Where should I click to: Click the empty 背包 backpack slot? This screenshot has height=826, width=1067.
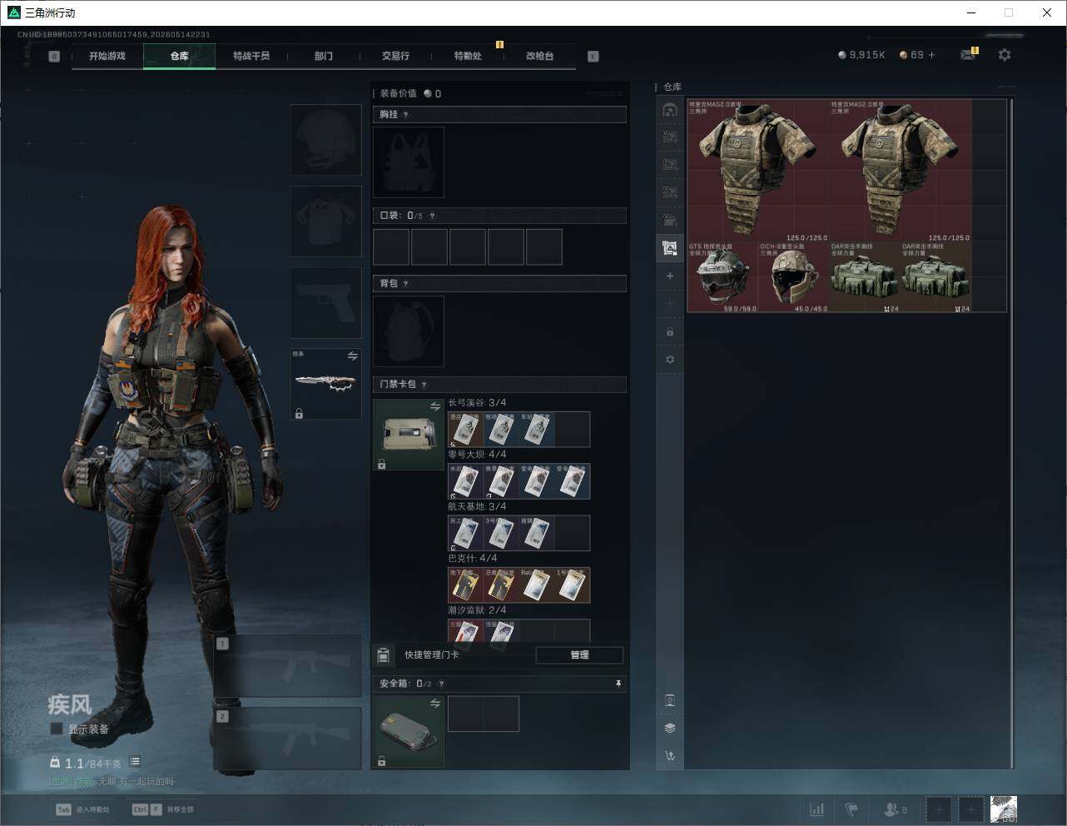(x=409, y=331)
